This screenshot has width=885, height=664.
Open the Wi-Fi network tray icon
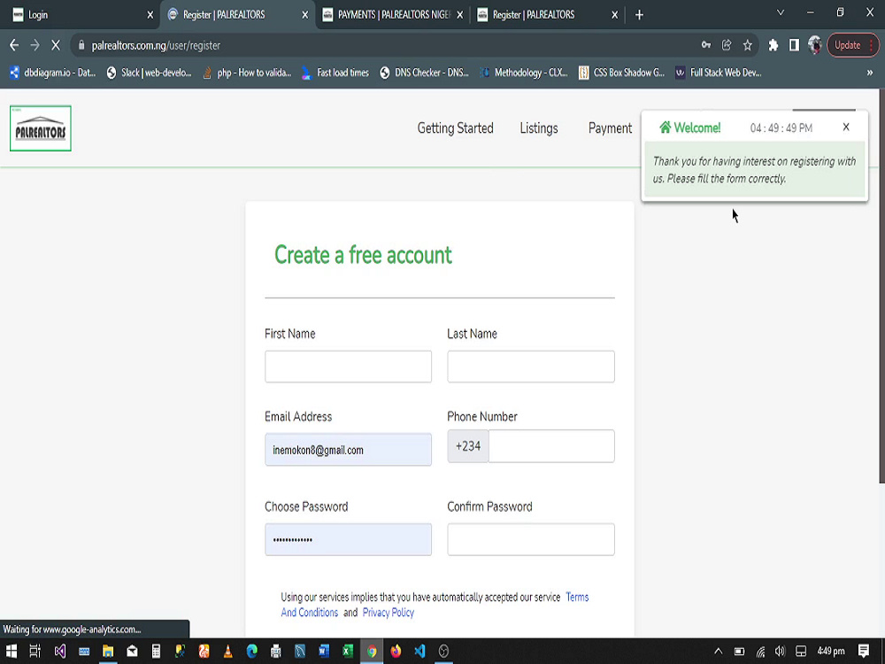click(x=760, y=652)
